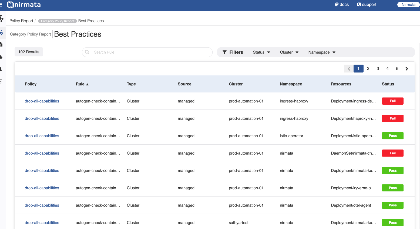Screen dimensions: 420x229
Task: Select the Deployment/haproxy-in… resource cell
Action: pyautogui.click(x=353, y=118)
